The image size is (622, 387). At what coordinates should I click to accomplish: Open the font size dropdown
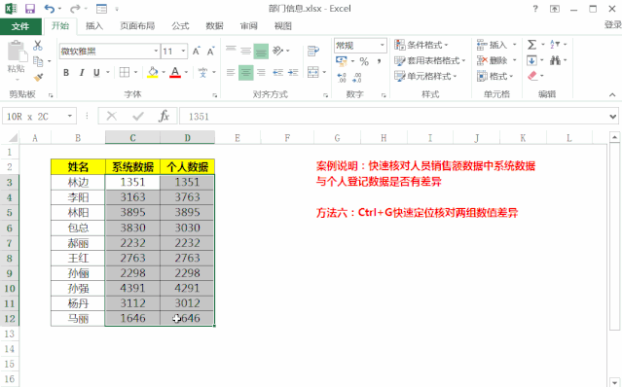tap(183, 52)
